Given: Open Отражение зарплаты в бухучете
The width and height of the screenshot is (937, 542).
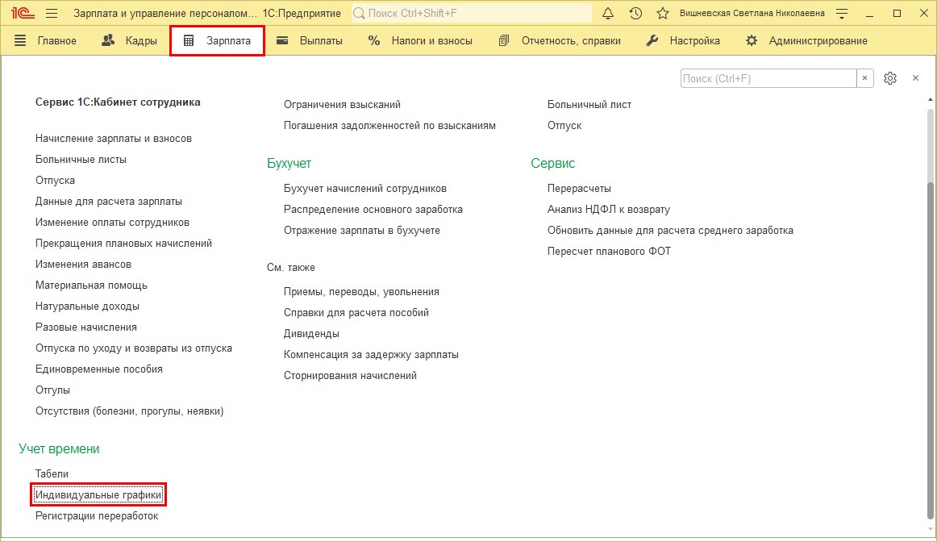Looking at the screenshot, I should 362,231.
